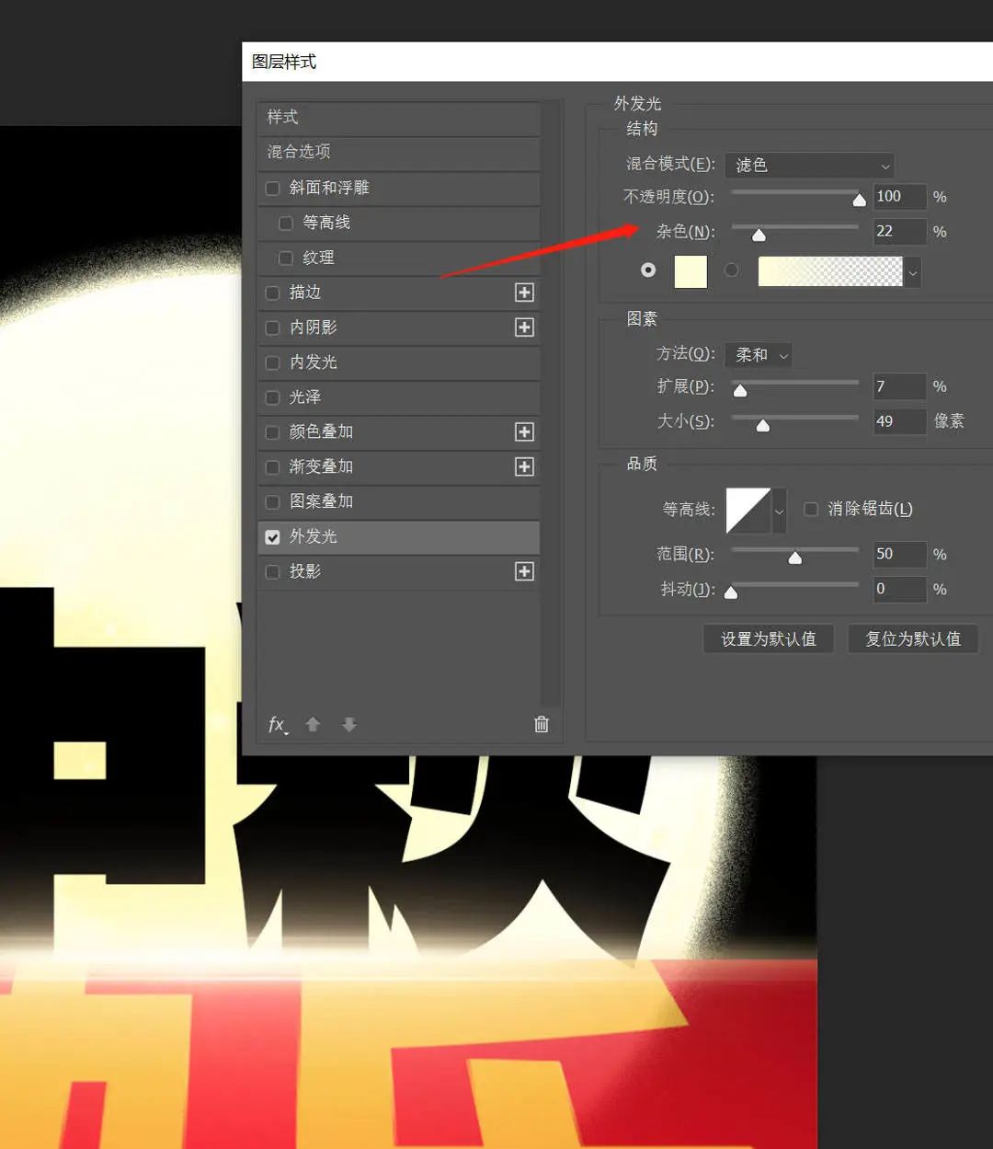Click the plus icon beside 渐变叠加
Viewport: 993px width, 1149px height.
pyautogui.click(x=524, y=467)
